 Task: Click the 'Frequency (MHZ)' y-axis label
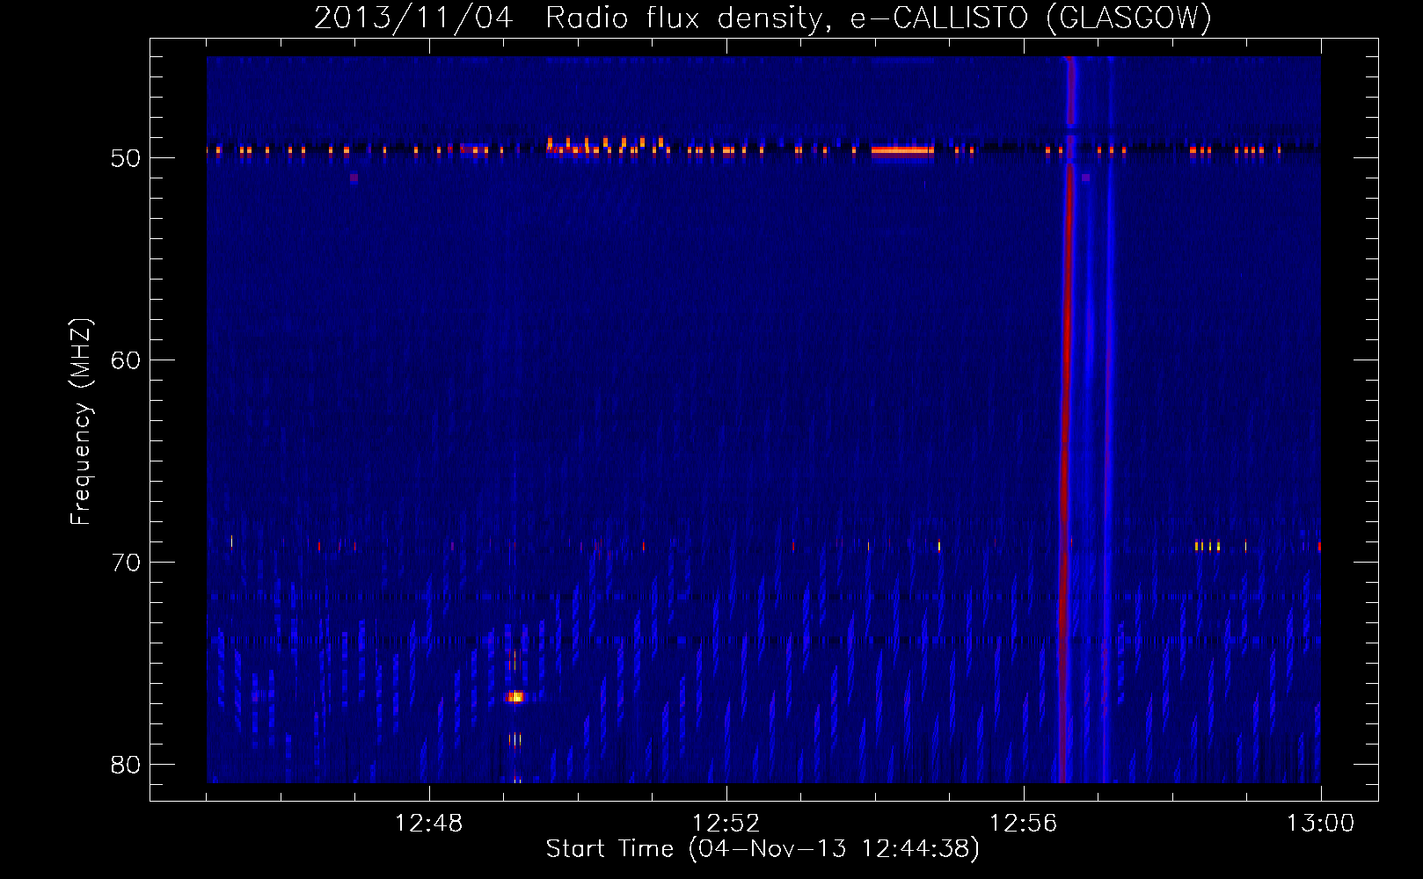point(80,422)
